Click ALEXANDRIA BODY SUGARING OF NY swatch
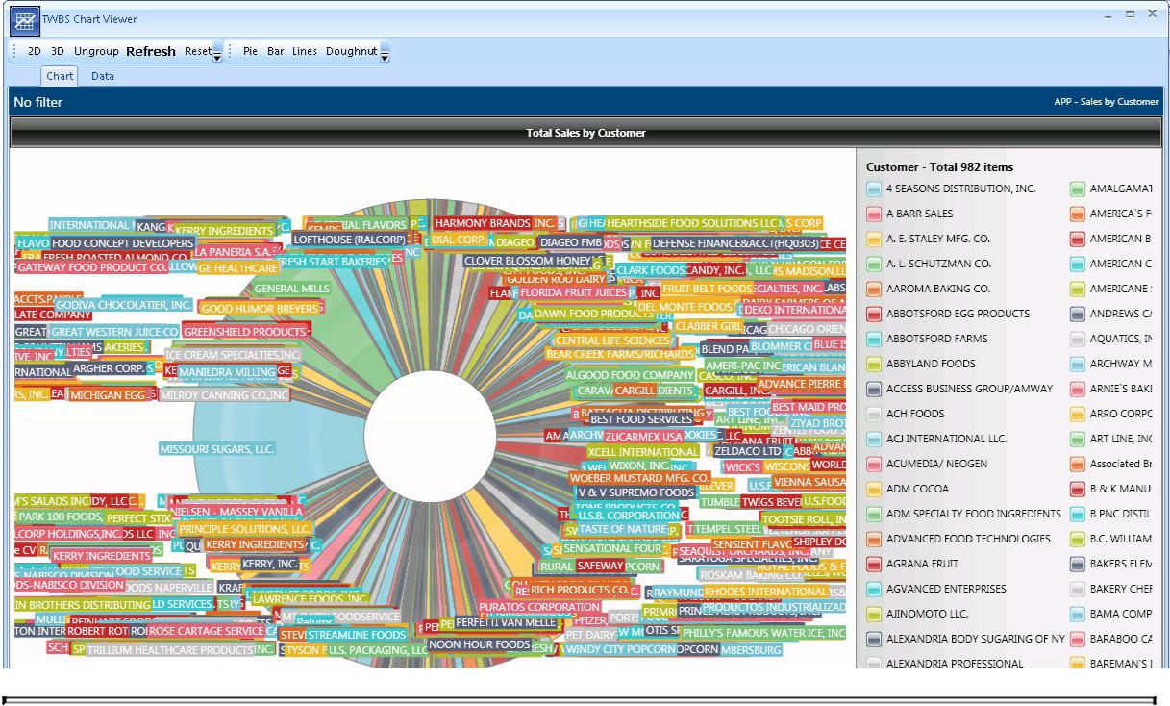This screenshot has height=706, width=1170. click(x=874, y=639)
